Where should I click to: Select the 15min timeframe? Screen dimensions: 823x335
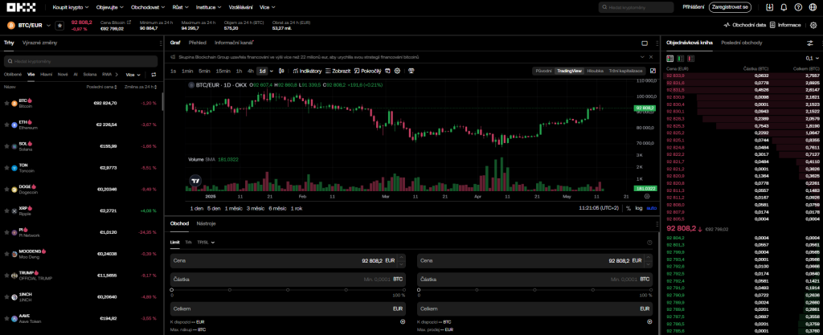coord(223,71)
